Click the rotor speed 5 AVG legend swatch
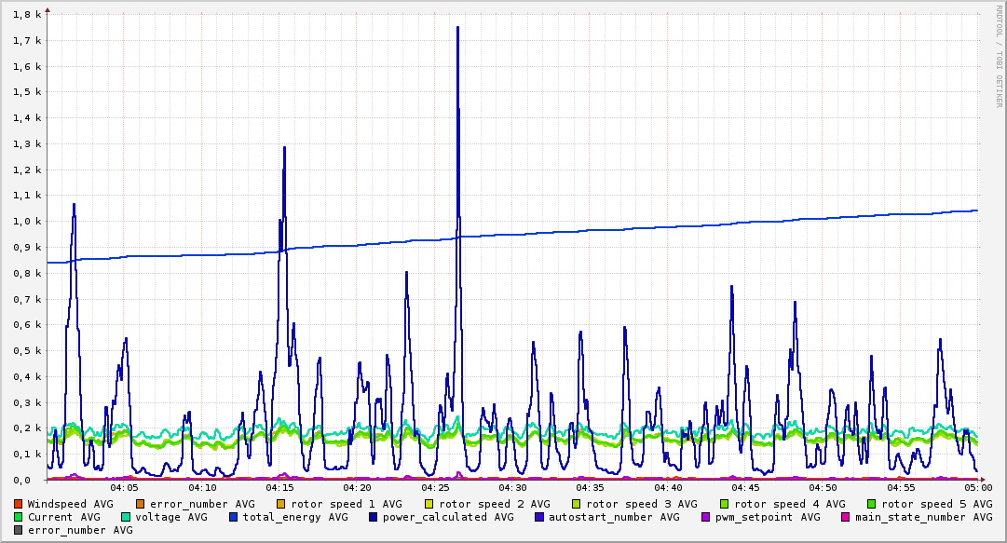Viewport: 1007px width, 543px height. click(x=872, y=505)
